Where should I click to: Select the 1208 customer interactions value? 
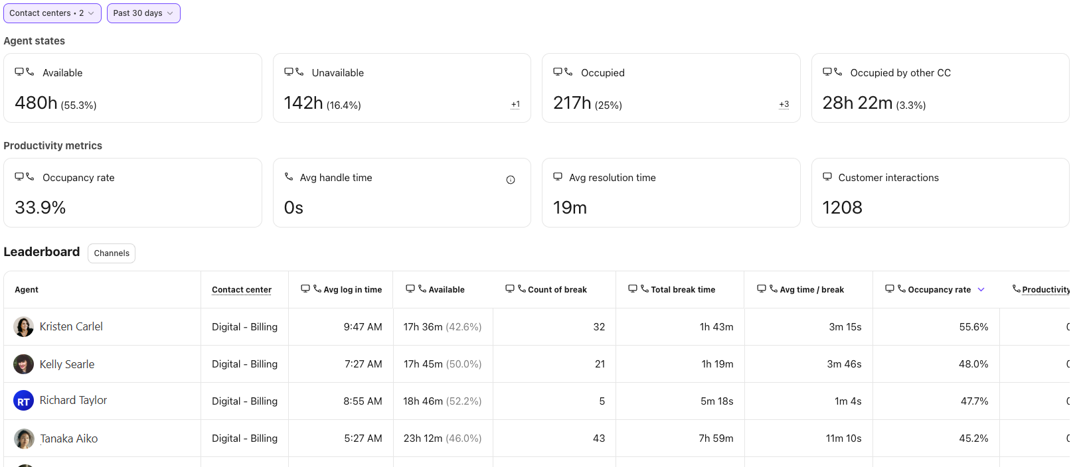(843, 208)
